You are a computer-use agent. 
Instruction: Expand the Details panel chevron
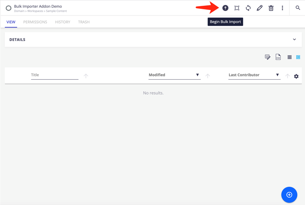(294, 39)
